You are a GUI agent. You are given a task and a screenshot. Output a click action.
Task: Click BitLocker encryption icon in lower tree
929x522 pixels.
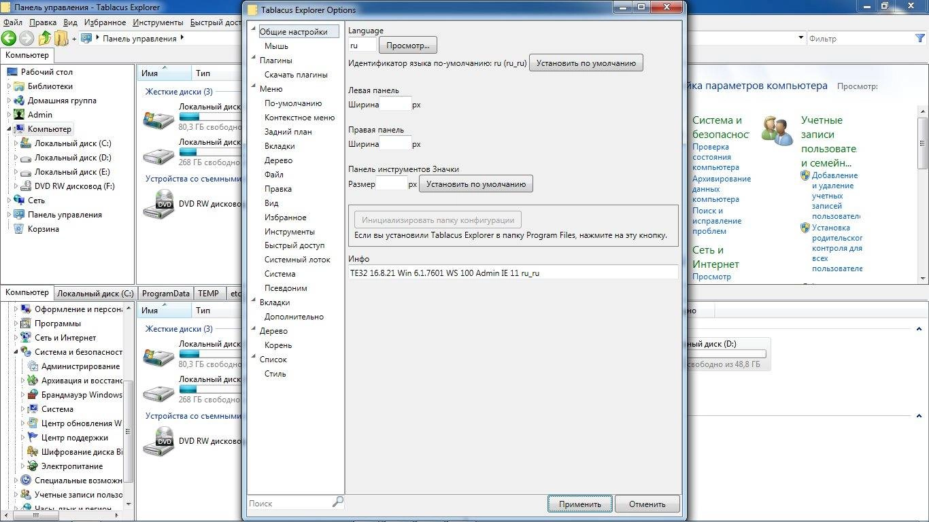click(33, 452)
